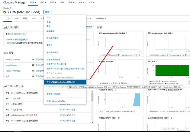Open the 主机 menu in top navigation

(43, 2)
